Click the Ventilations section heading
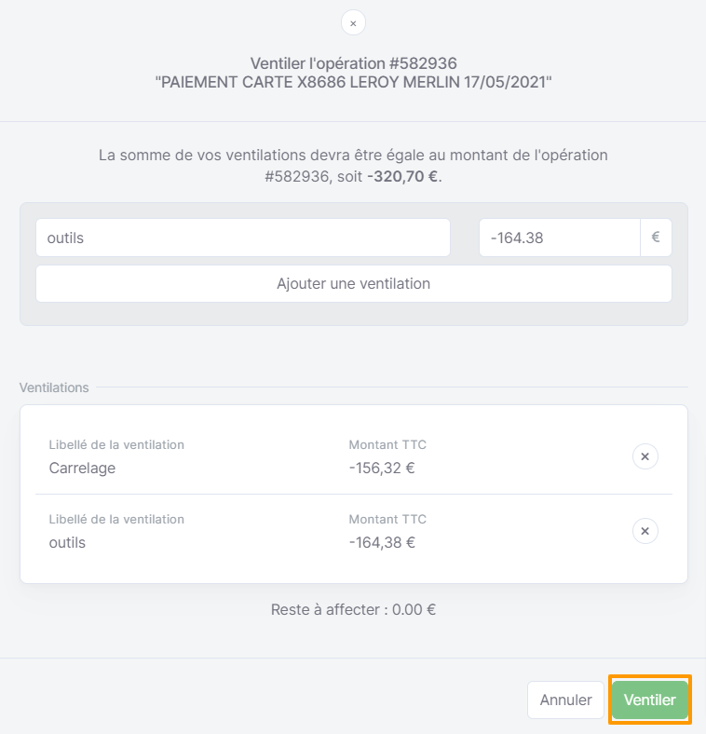Viewport: 706px width, 734px height. pyautogui.click(x=54, y=387)
